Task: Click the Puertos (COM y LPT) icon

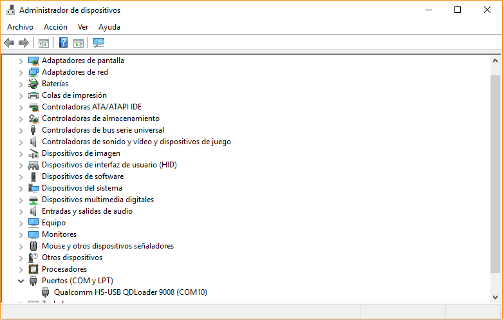Action: point(33,281)
